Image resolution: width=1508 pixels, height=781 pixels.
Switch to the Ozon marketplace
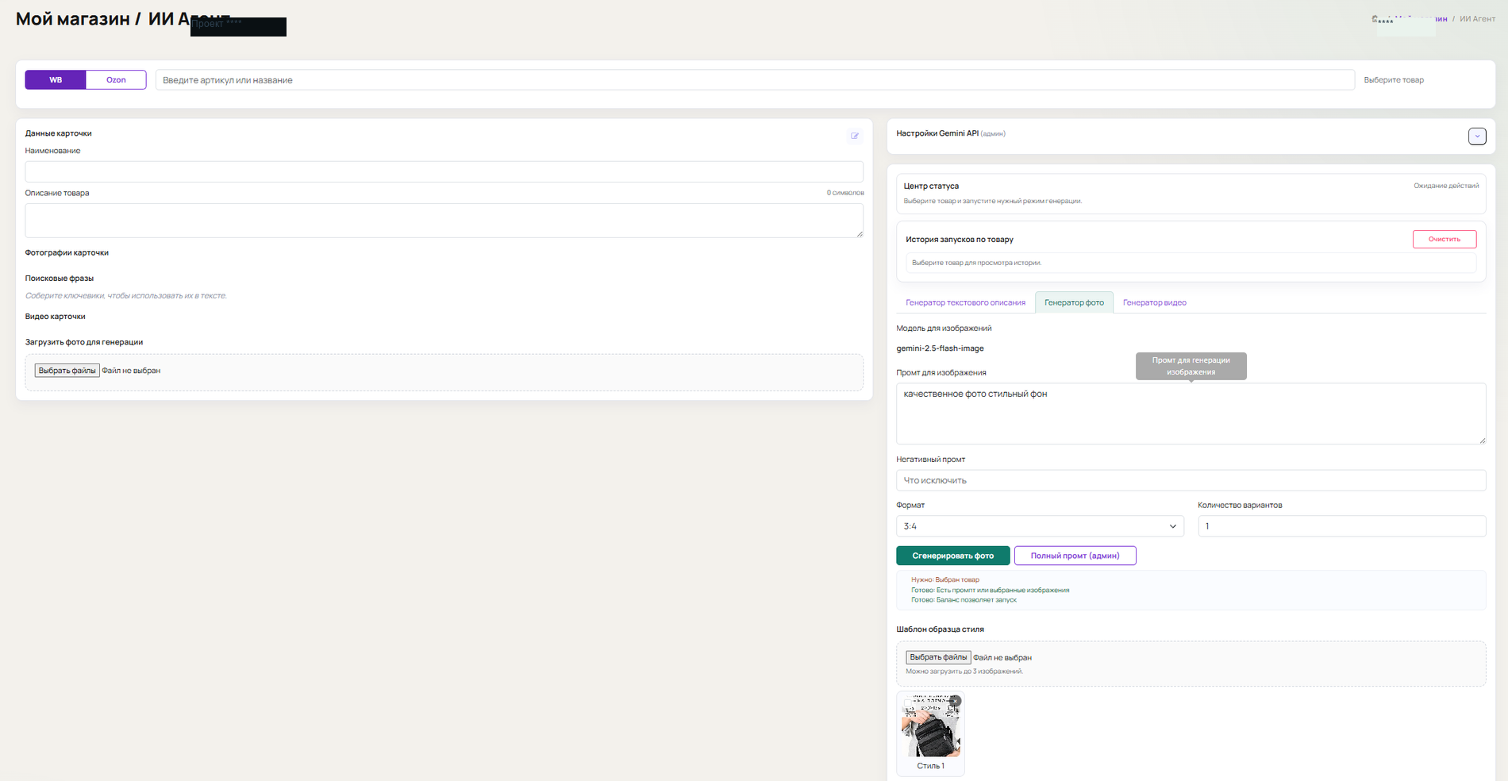click(x=116, y=80)
